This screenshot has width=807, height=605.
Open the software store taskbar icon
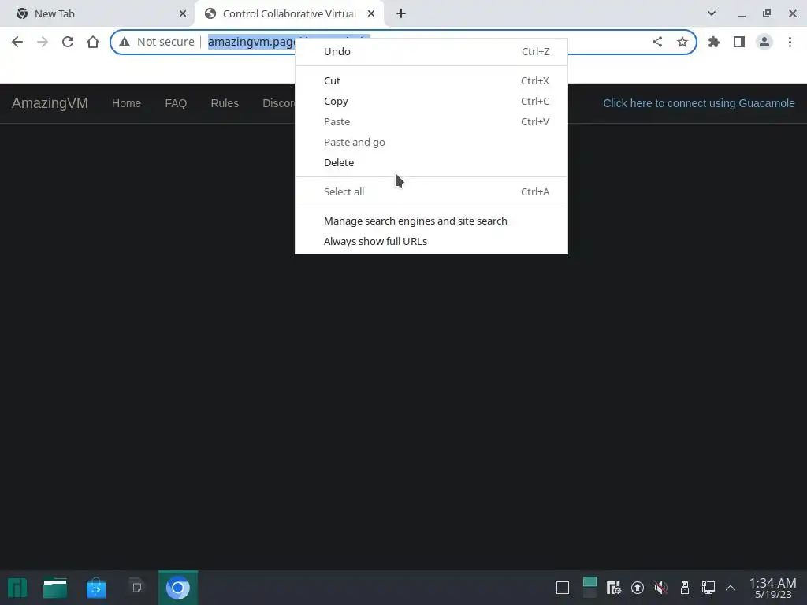95,588
